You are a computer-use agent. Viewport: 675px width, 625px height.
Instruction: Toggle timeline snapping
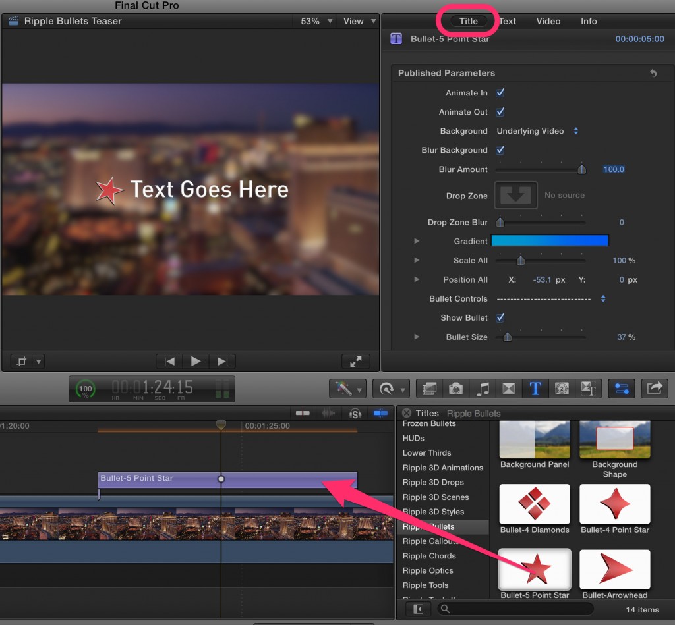tap(380, 414)
